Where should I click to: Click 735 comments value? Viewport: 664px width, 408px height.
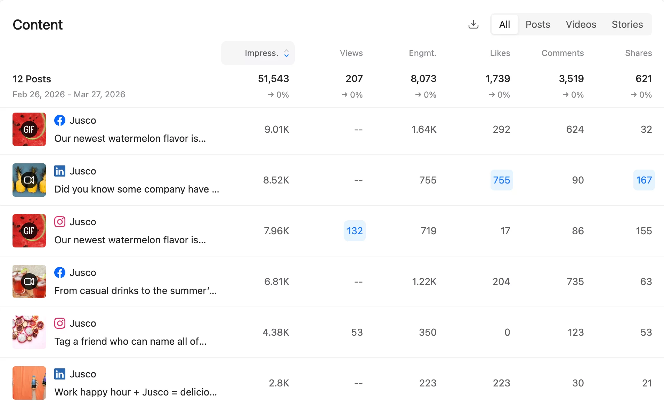click(x=575, y=281)
